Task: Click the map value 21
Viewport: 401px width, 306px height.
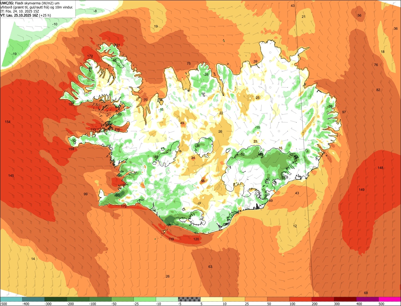Action: pyautogui.click(x=303, y=17)
